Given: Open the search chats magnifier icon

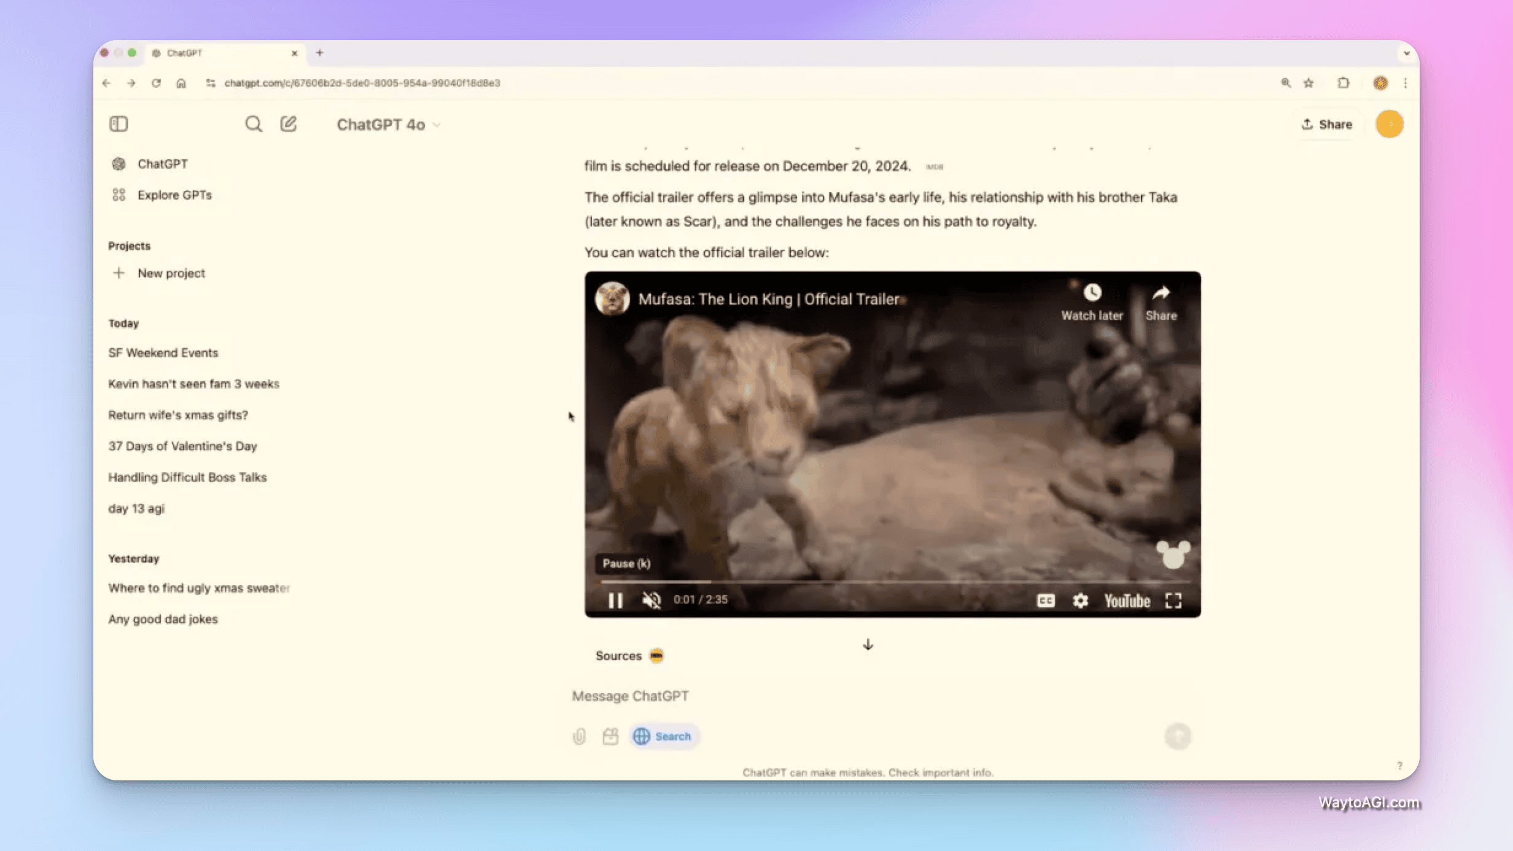Looking at the screenshot, I should pos(254,124).
